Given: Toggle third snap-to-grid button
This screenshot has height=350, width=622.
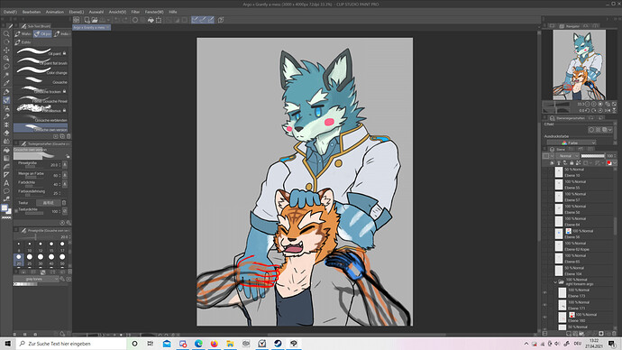Looking at the screenshot, I should point(211,20).
